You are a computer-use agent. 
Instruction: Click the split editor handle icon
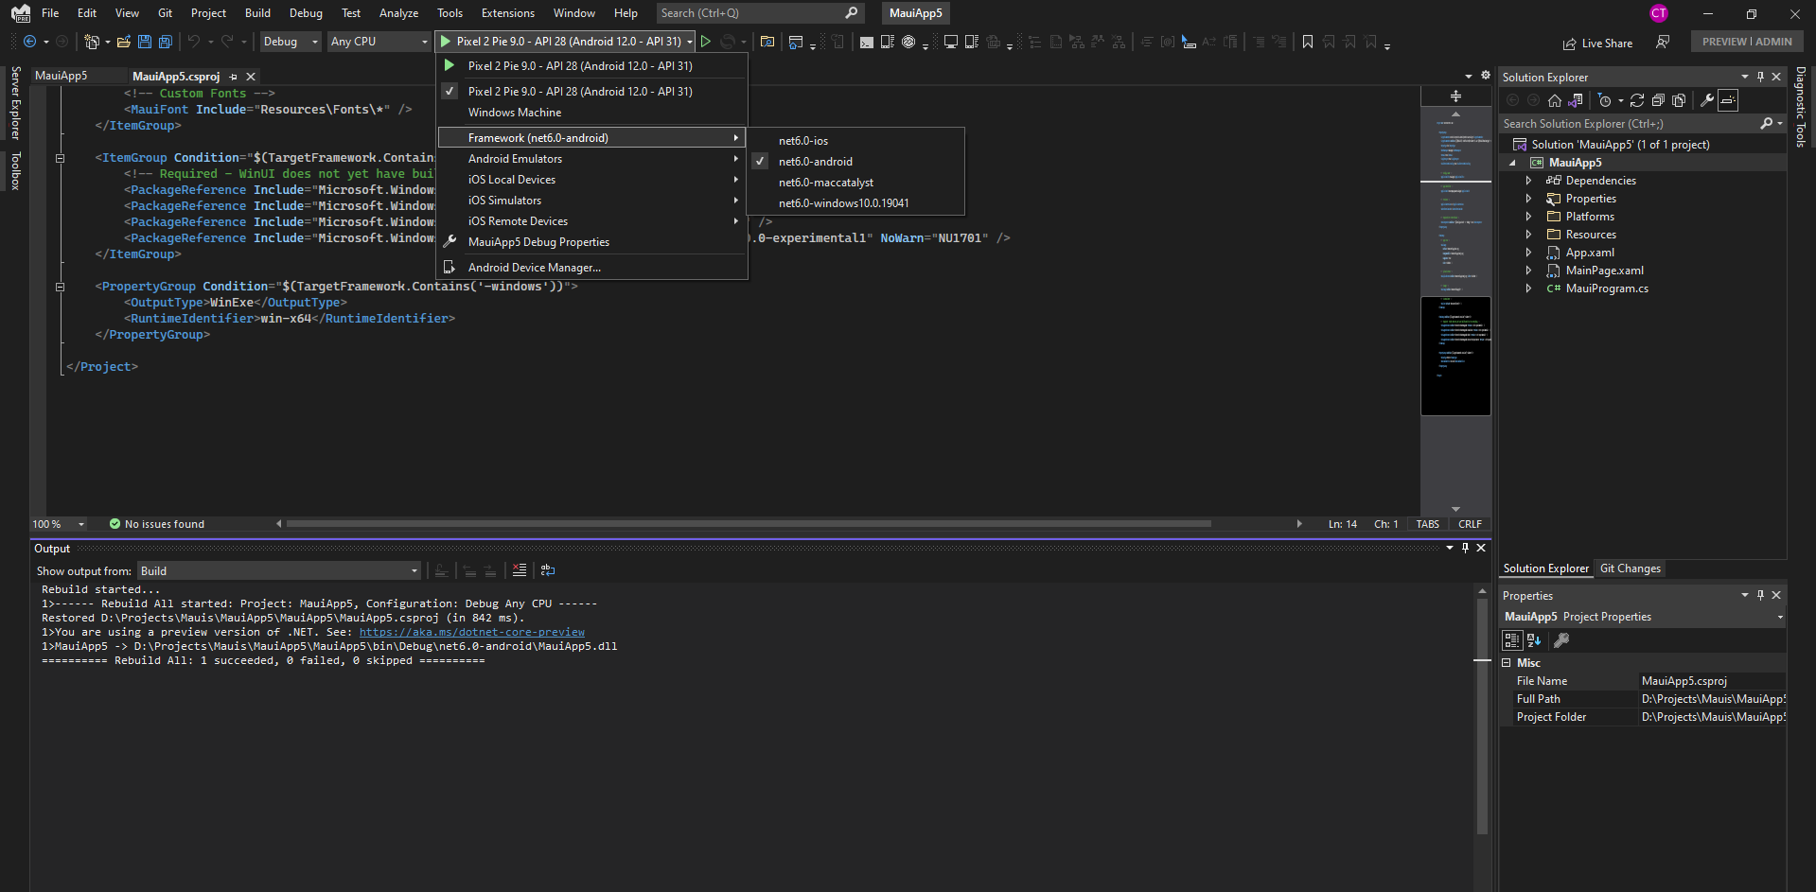point(1455,96)
